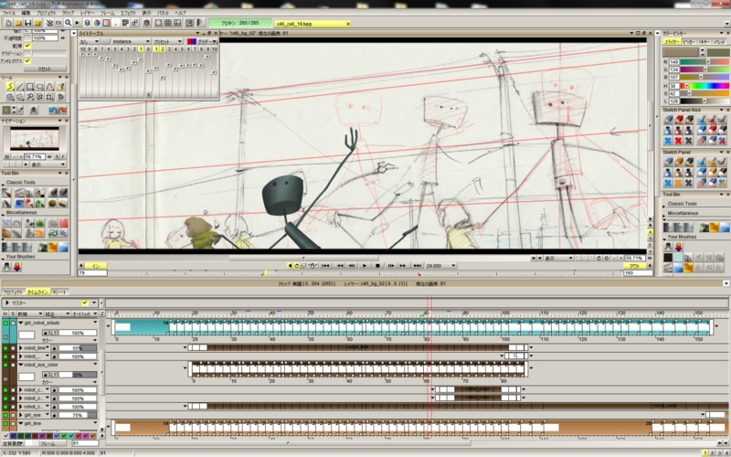Image resolution: width=731 pixels, height=457 pixels.
Task: Select the ellipse shape tool
Action: click(x=39, y=87)
